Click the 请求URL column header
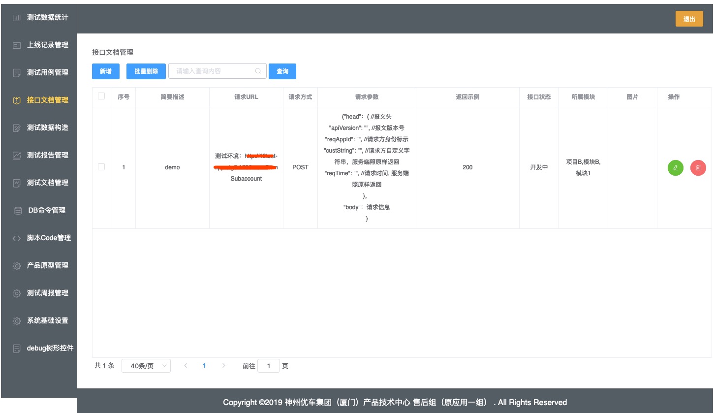This screenshot has height=413, width=714. (246, 97)
